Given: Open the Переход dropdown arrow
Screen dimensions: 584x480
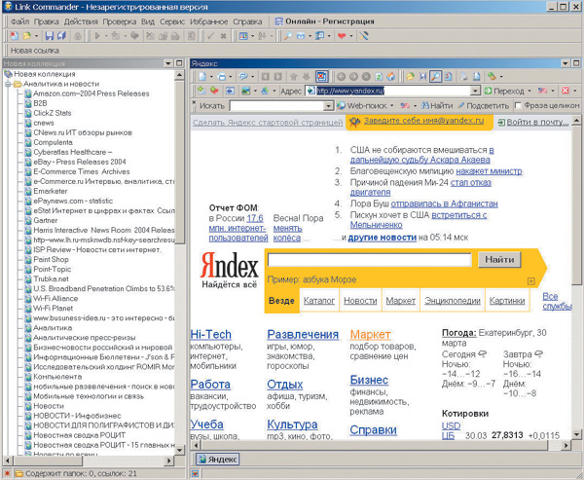Looking at the screenshot, I should click(x=529, y=91).
